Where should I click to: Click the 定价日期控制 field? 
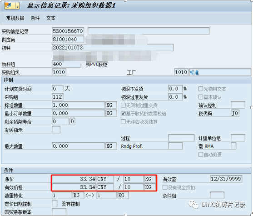pos(55,204)
